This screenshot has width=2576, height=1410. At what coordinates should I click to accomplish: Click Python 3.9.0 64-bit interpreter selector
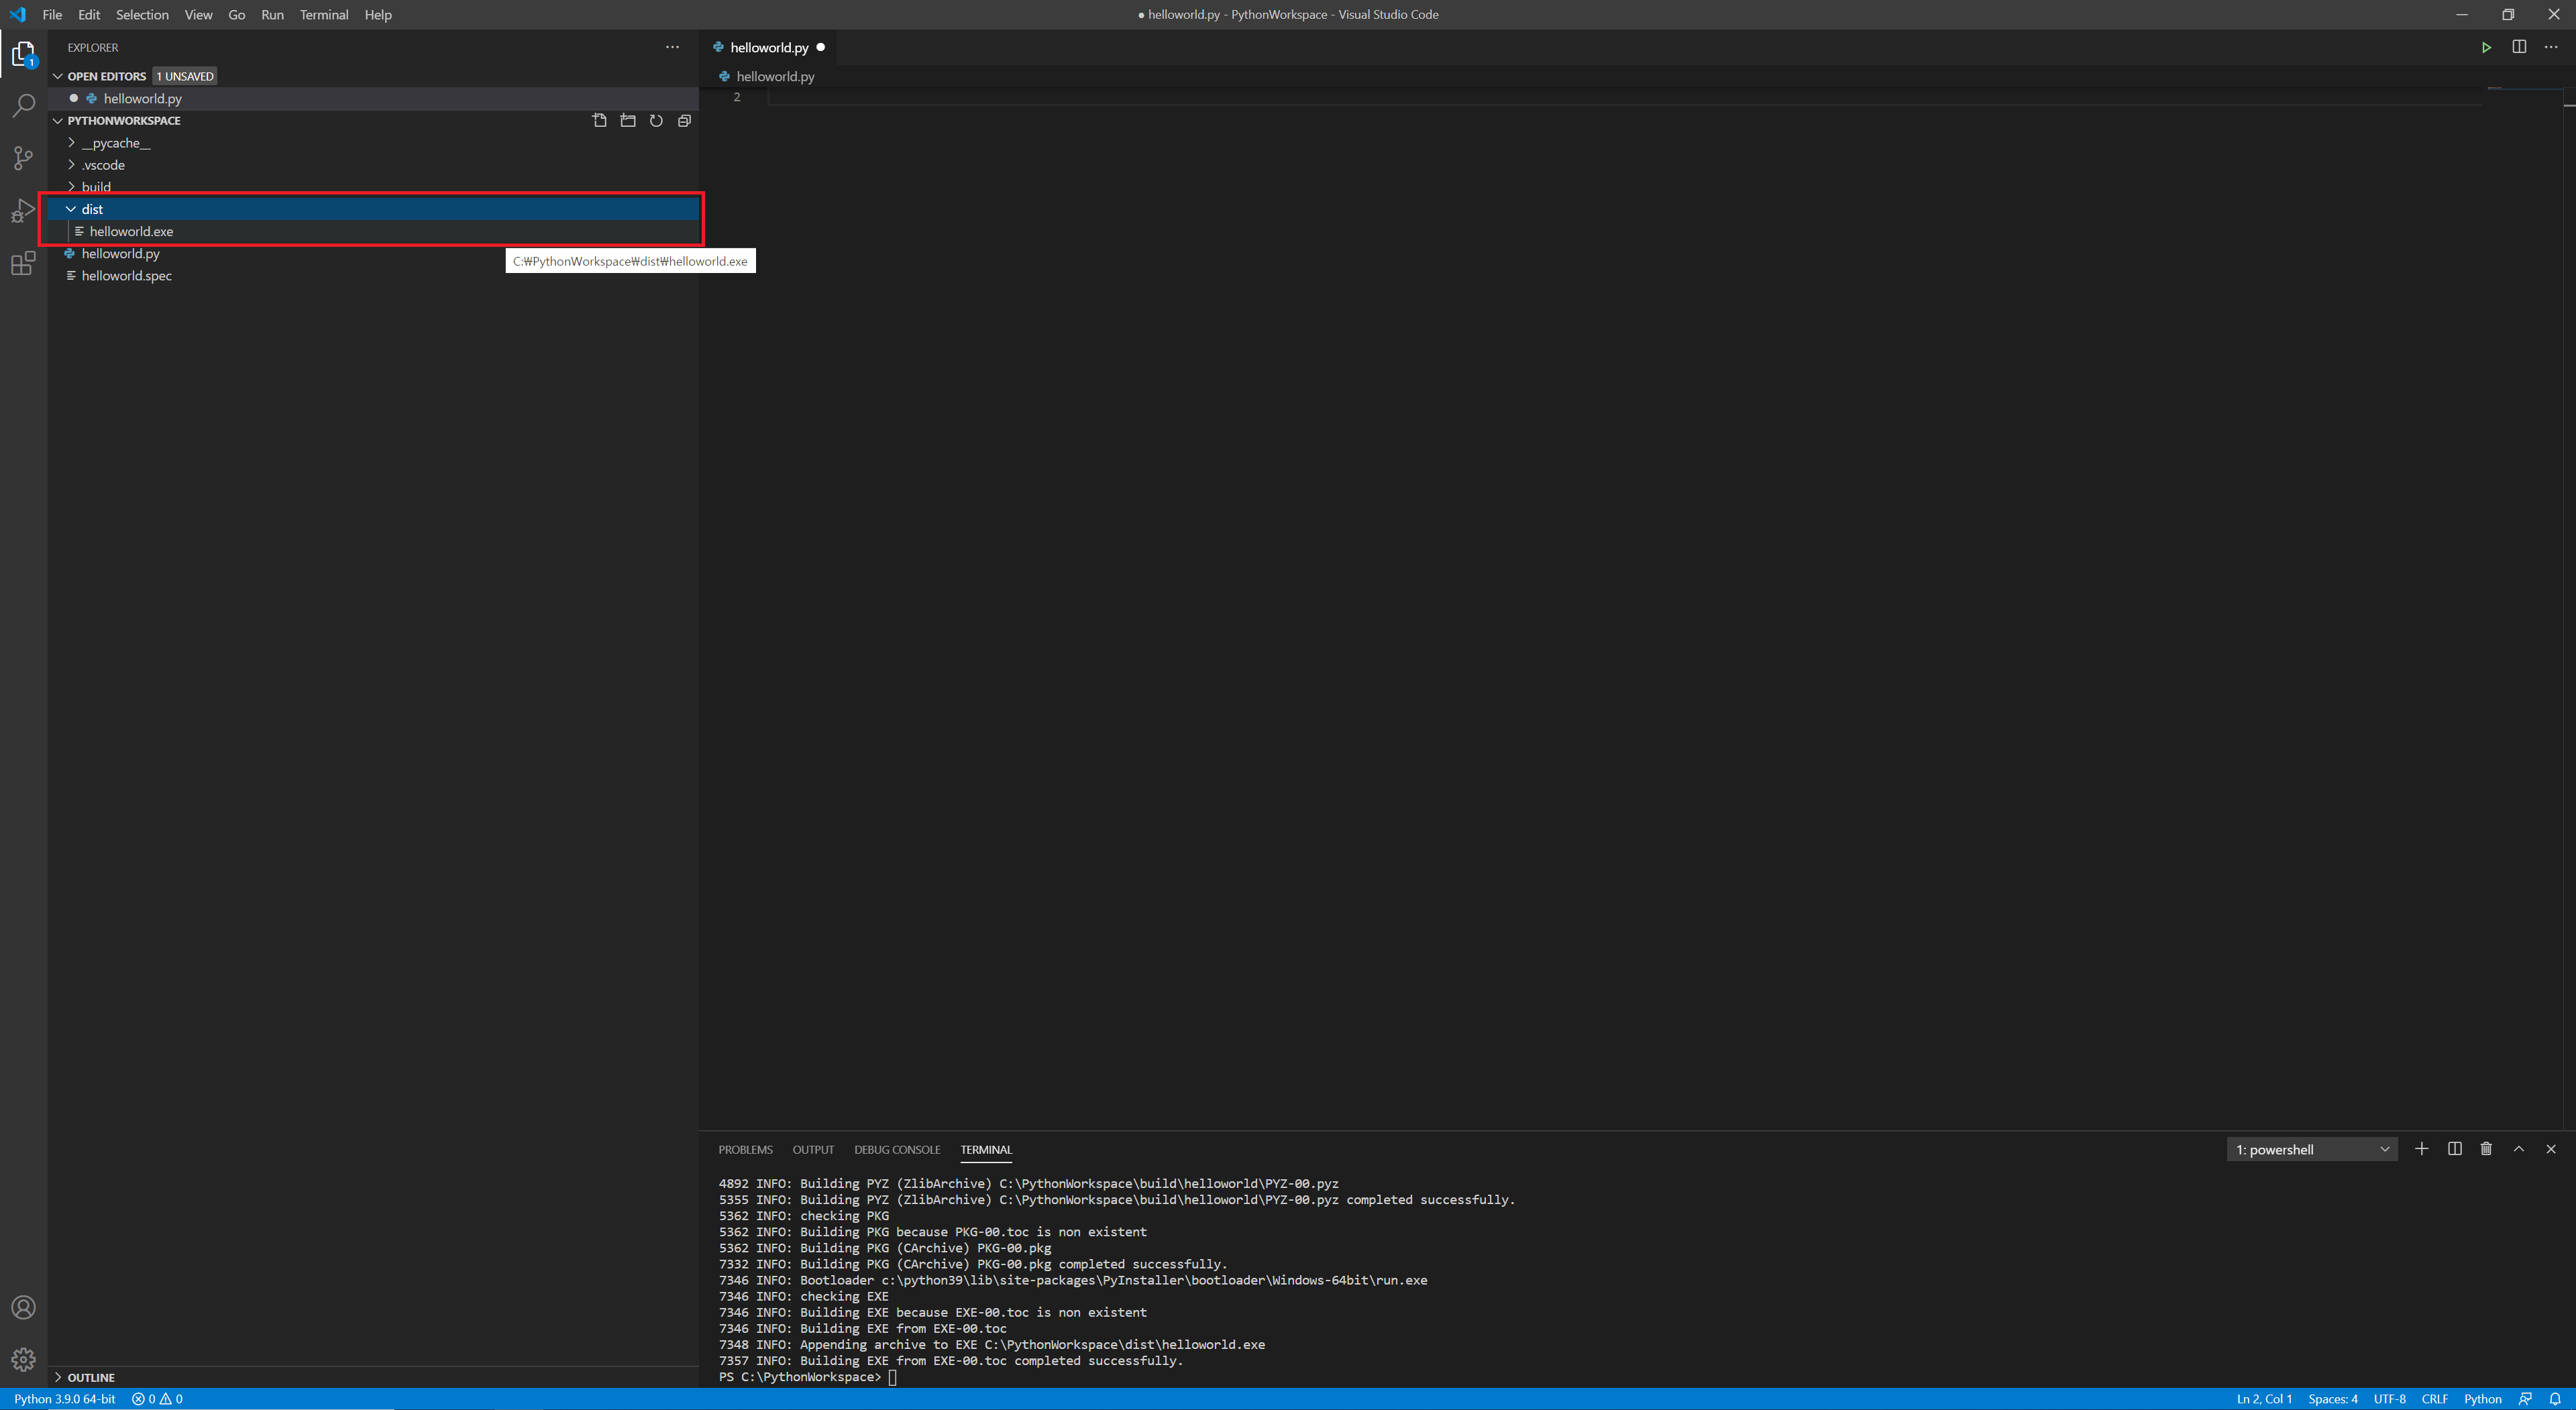(x=65, y=1399)
